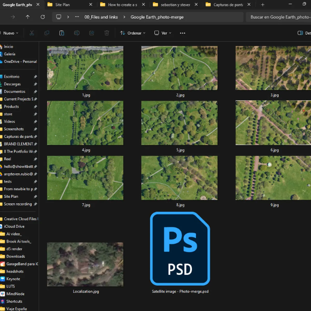The height and width of the screenshot is (311, 311).
Task: Navigate to 00_Files and links in breadcrumb
Action: (x=101, y=17)
